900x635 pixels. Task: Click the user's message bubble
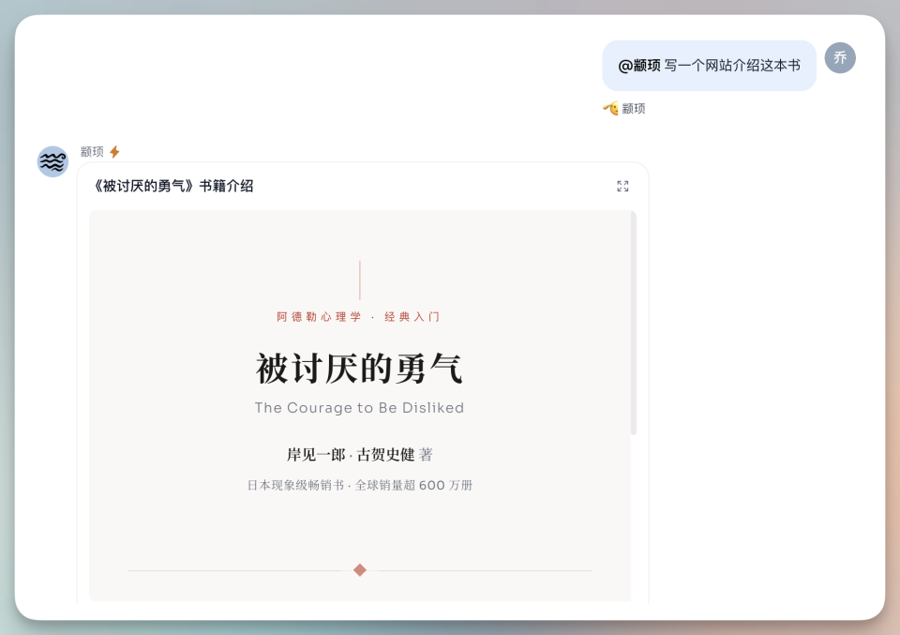click(x=709, y=66)
